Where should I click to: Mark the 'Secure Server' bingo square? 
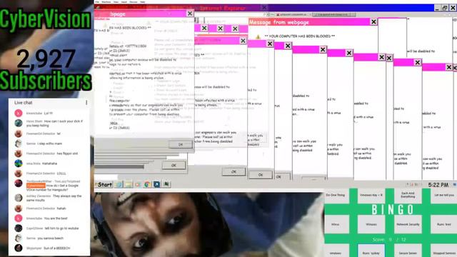408,251
